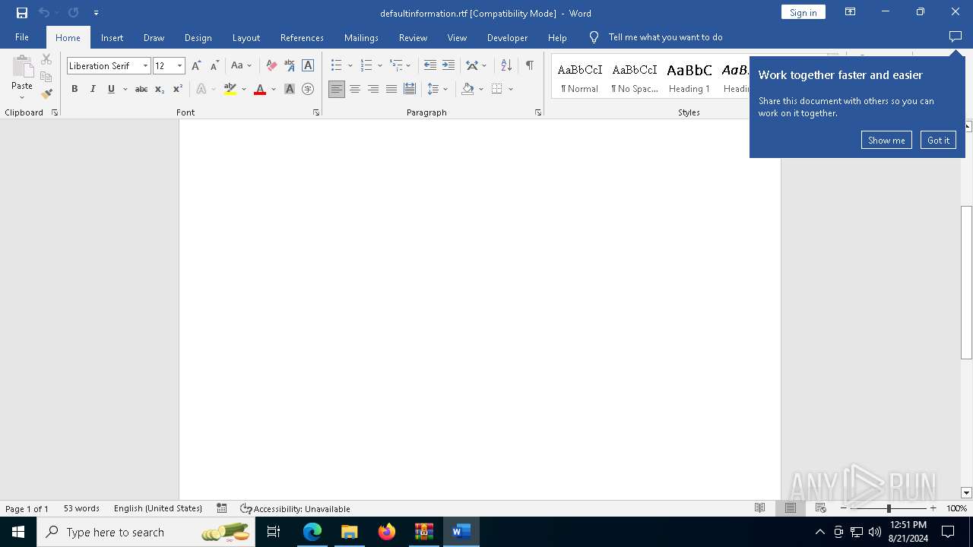Open ribbon display options

(x=851, y=12)
